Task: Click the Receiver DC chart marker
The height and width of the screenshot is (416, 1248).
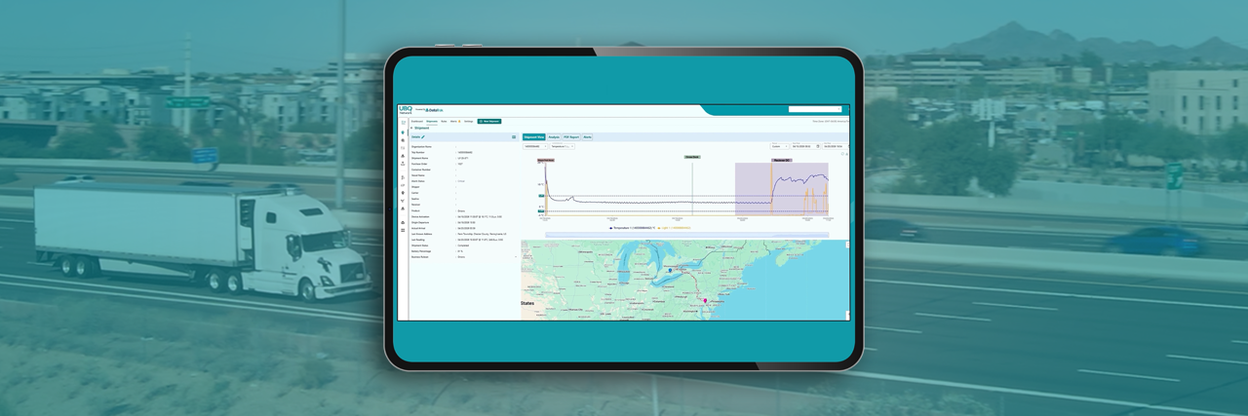Action: 782,160
